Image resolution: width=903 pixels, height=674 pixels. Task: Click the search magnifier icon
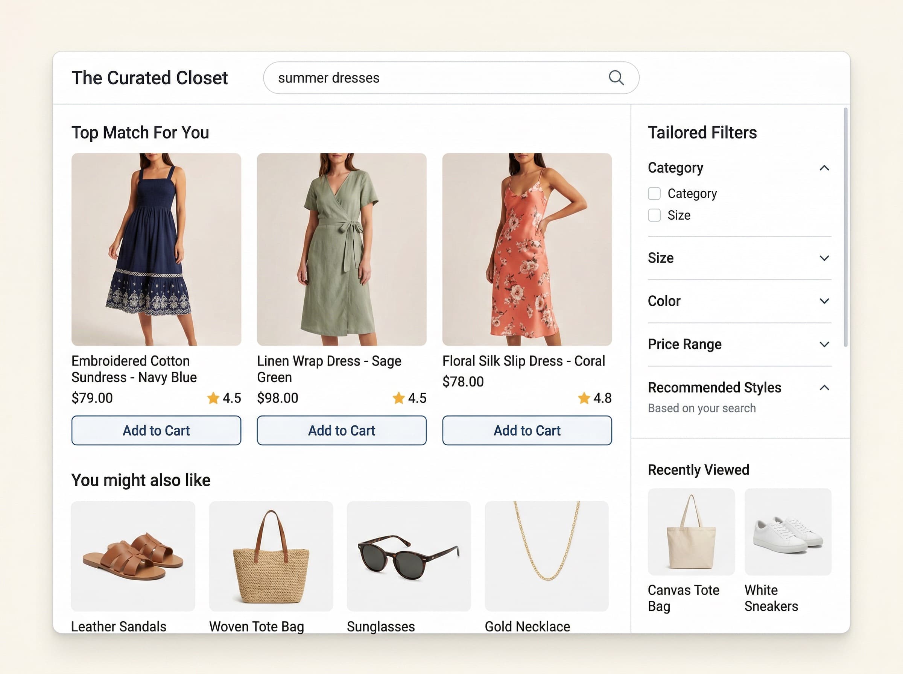point(616,77)
